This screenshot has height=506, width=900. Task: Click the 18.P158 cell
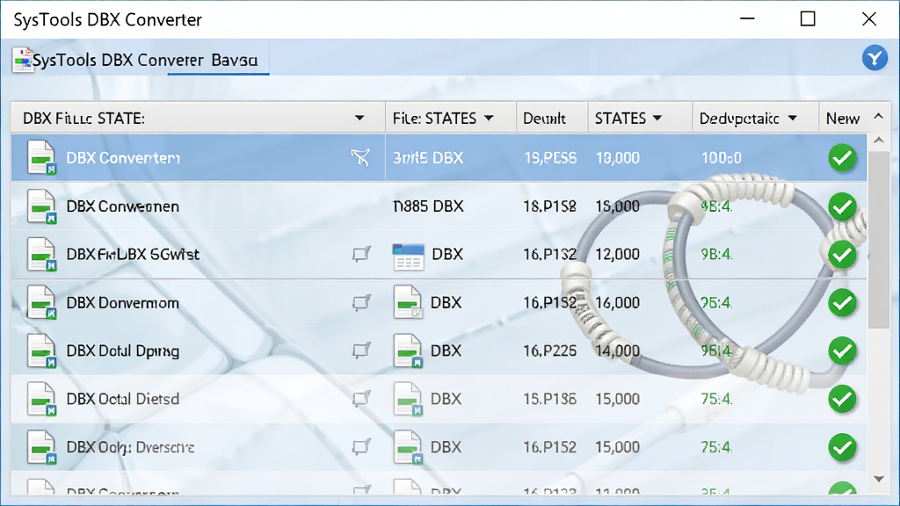[x=550, y=206]
